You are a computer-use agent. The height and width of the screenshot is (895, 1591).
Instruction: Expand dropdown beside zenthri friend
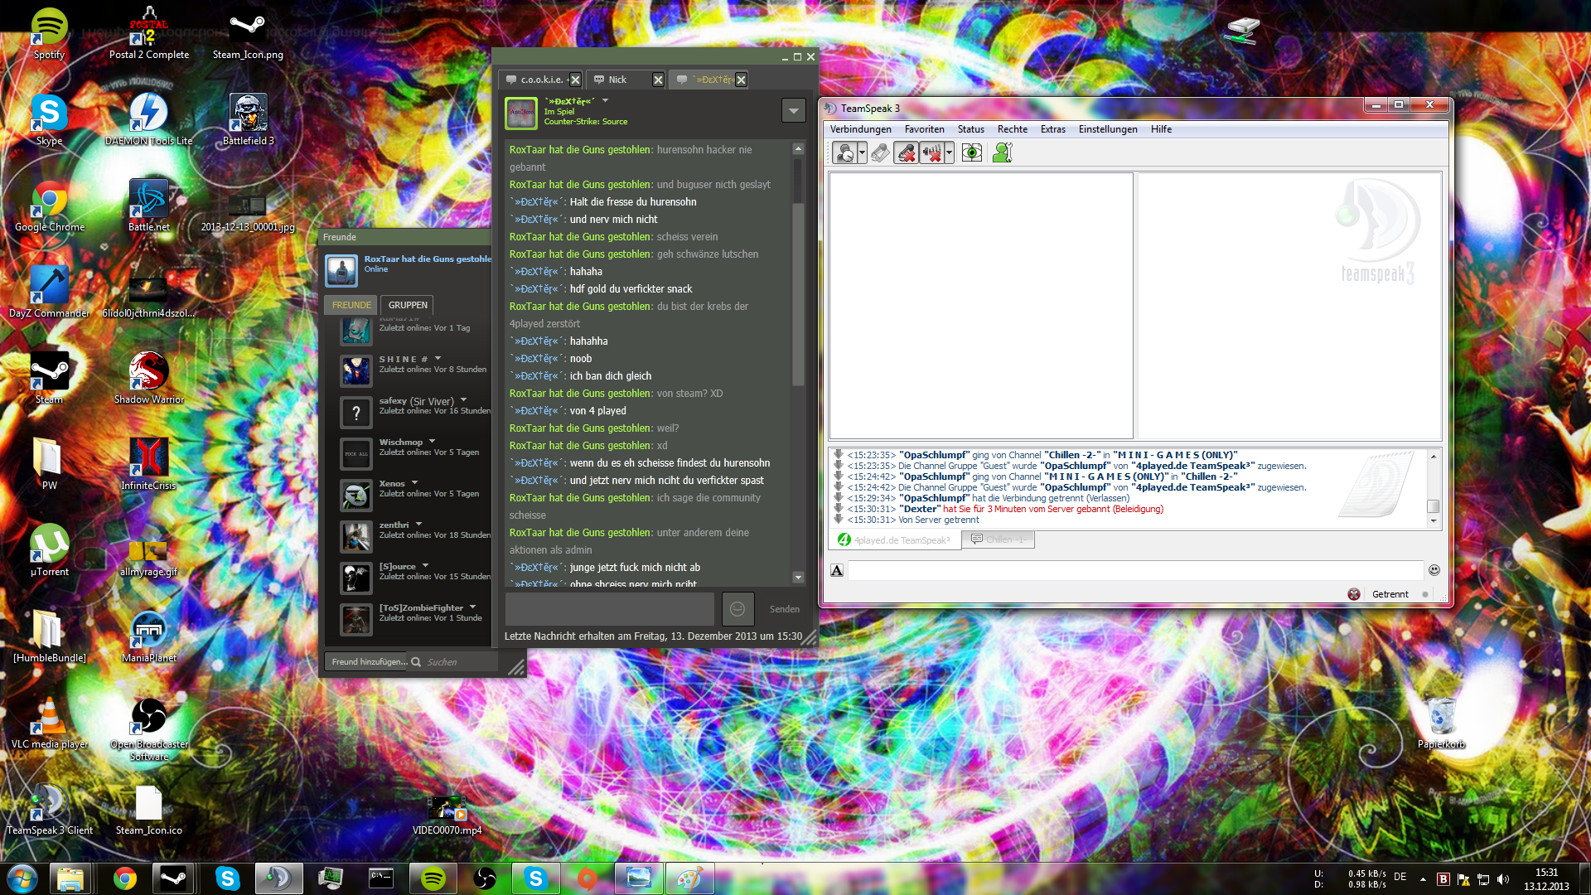click(418, 525)
